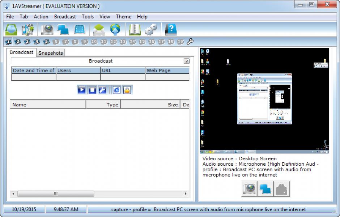Image resolution: width=340 pixels, height=217 pixels.
Task: Click the music media files toolbar icon
Action: coord(28,30)
